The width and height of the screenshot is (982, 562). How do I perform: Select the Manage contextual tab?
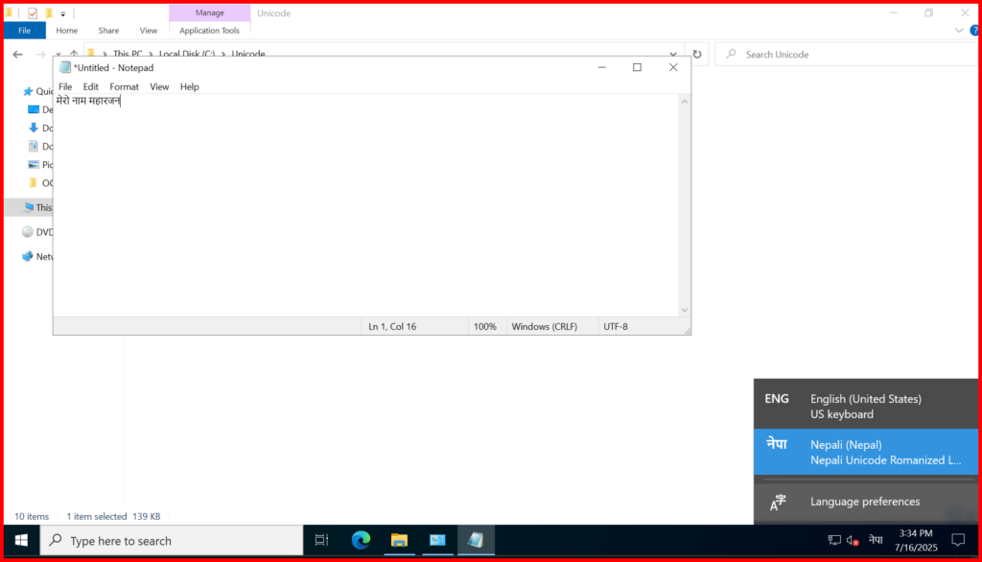coord(209,12)
